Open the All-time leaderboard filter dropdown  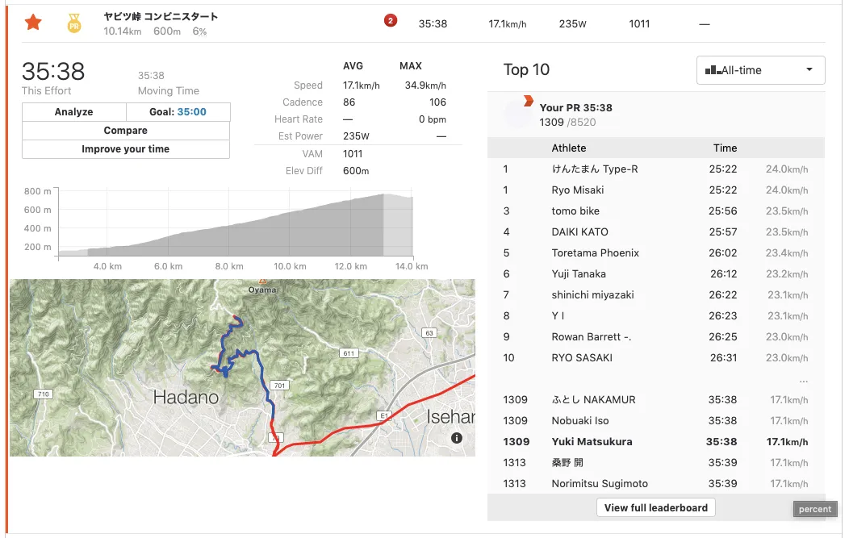tap(760, 70)
